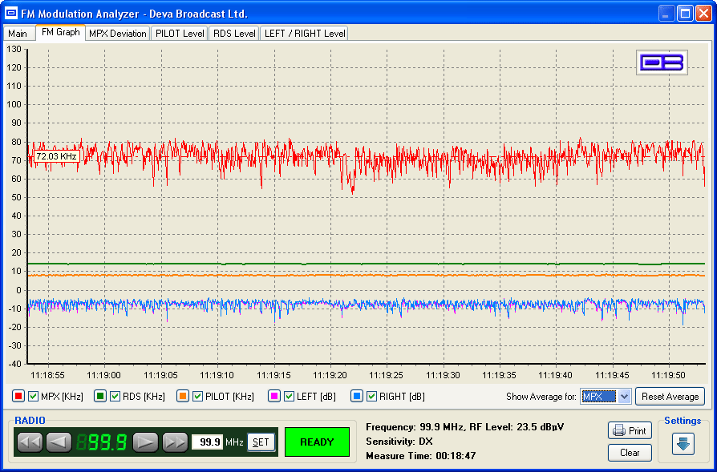Screen dimensions: 717x472
Task: Click the Settings down-arrow icon
Action: [683, 443]
